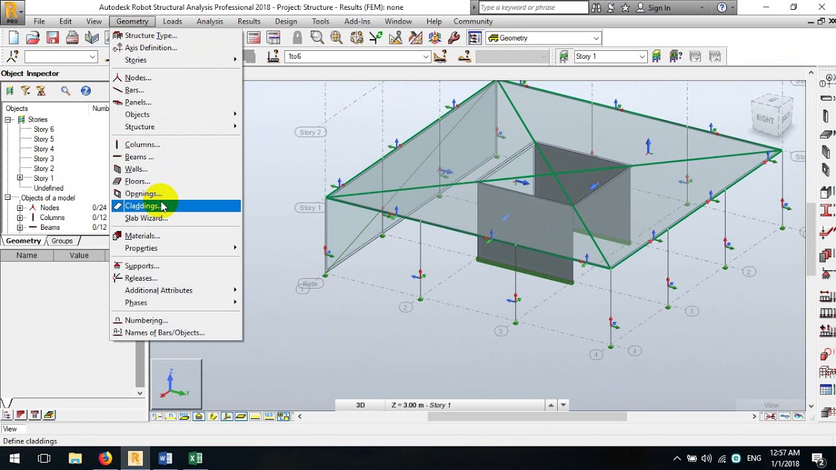Select Openings menu entry
This screenshot has width=836, height=470.
[x=176, y=193]
